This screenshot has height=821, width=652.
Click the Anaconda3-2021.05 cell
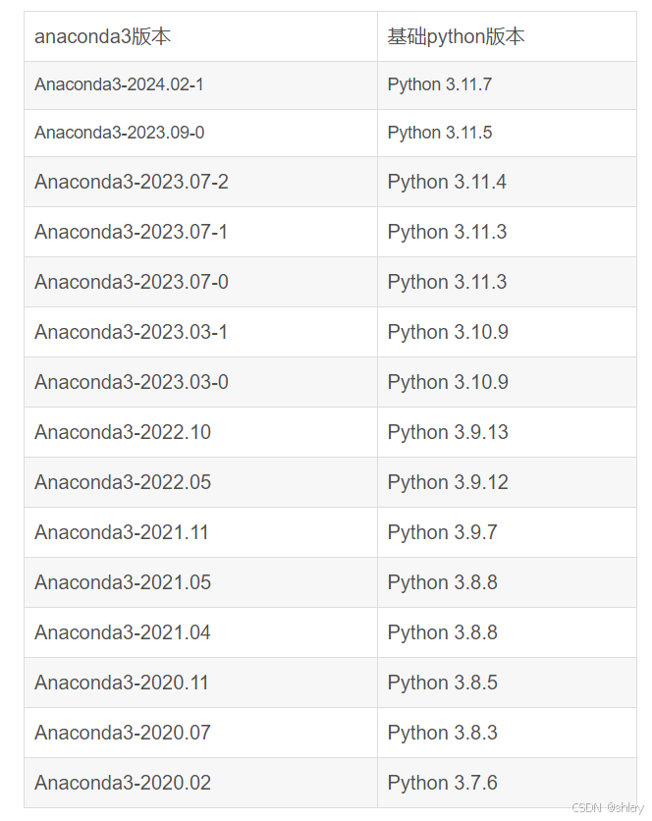[x=200, y=582]
